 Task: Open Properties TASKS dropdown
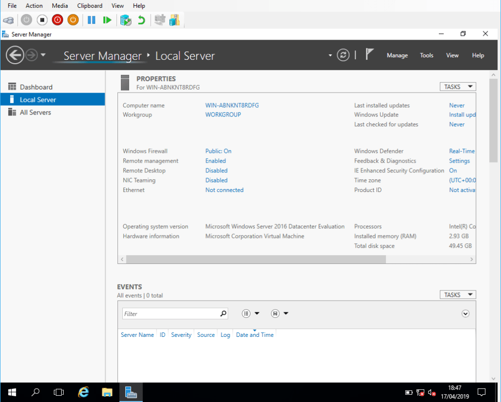pyautogui.click(x=458, y=87)
